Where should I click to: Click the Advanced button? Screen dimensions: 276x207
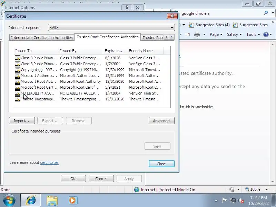pyautogui.click(x=161, y=121)
